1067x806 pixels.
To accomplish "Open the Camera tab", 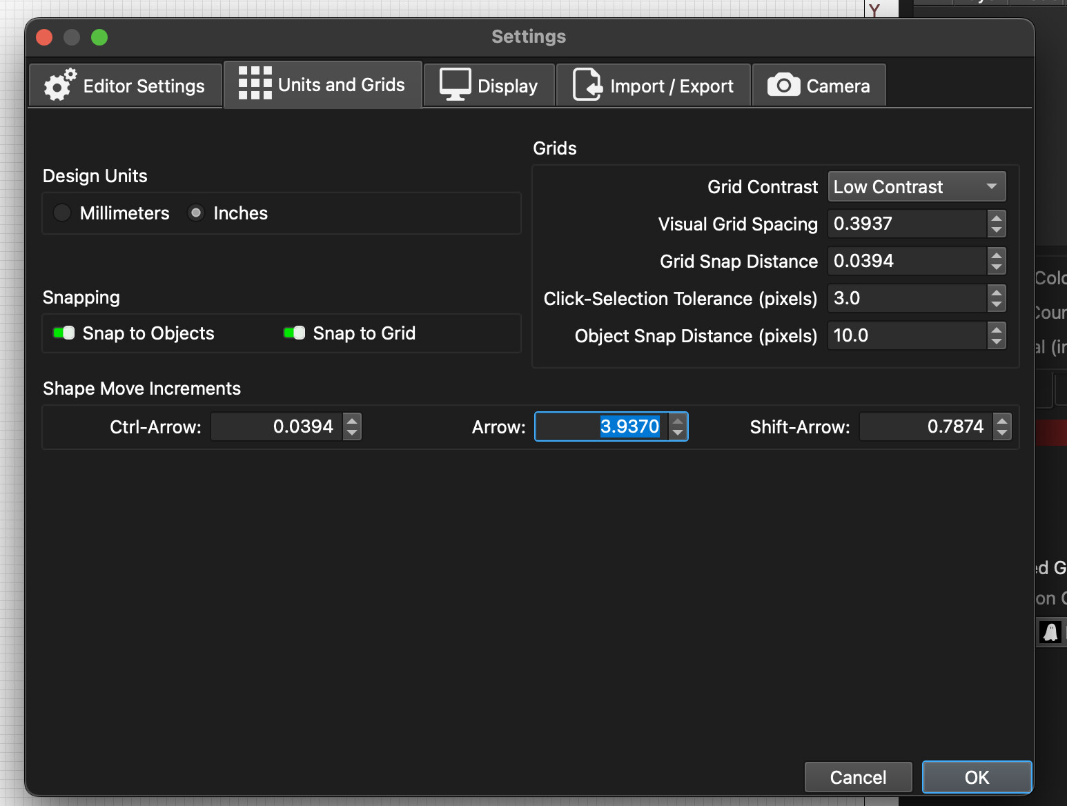I will coord(819,86).
